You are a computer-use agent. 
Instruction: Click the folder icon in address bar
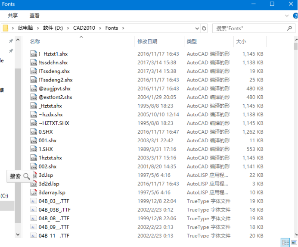coord(6,28)
